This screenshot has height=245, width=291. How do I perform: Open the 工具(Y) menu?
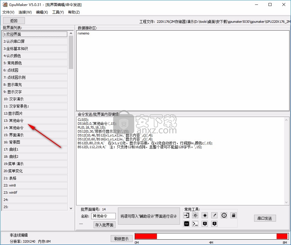coord(58,12)
